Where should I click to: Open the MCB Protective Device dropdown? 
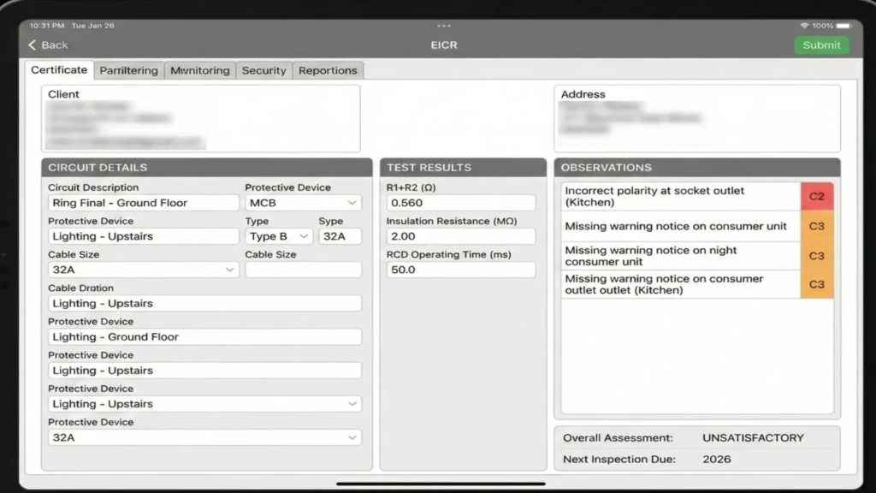tap(302, 203)
